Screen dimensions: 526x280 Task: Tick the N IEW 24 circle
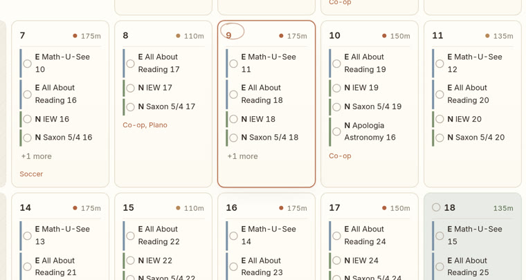(x=336, y=260)
